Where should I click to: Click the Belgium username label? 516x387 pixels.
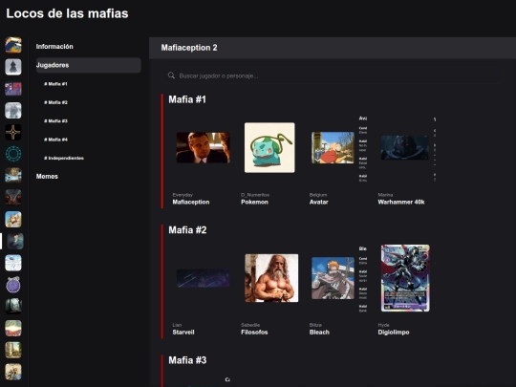click(x=318, y=195)
